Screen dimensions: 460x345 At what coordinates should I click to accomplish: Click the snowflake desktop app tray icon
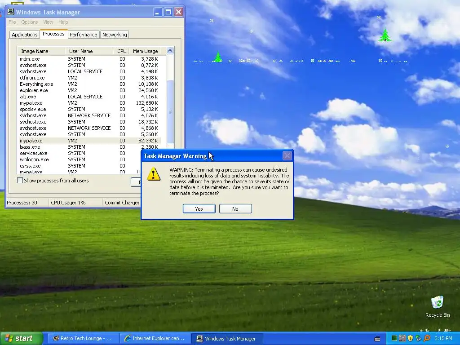[x=402, y=338]
